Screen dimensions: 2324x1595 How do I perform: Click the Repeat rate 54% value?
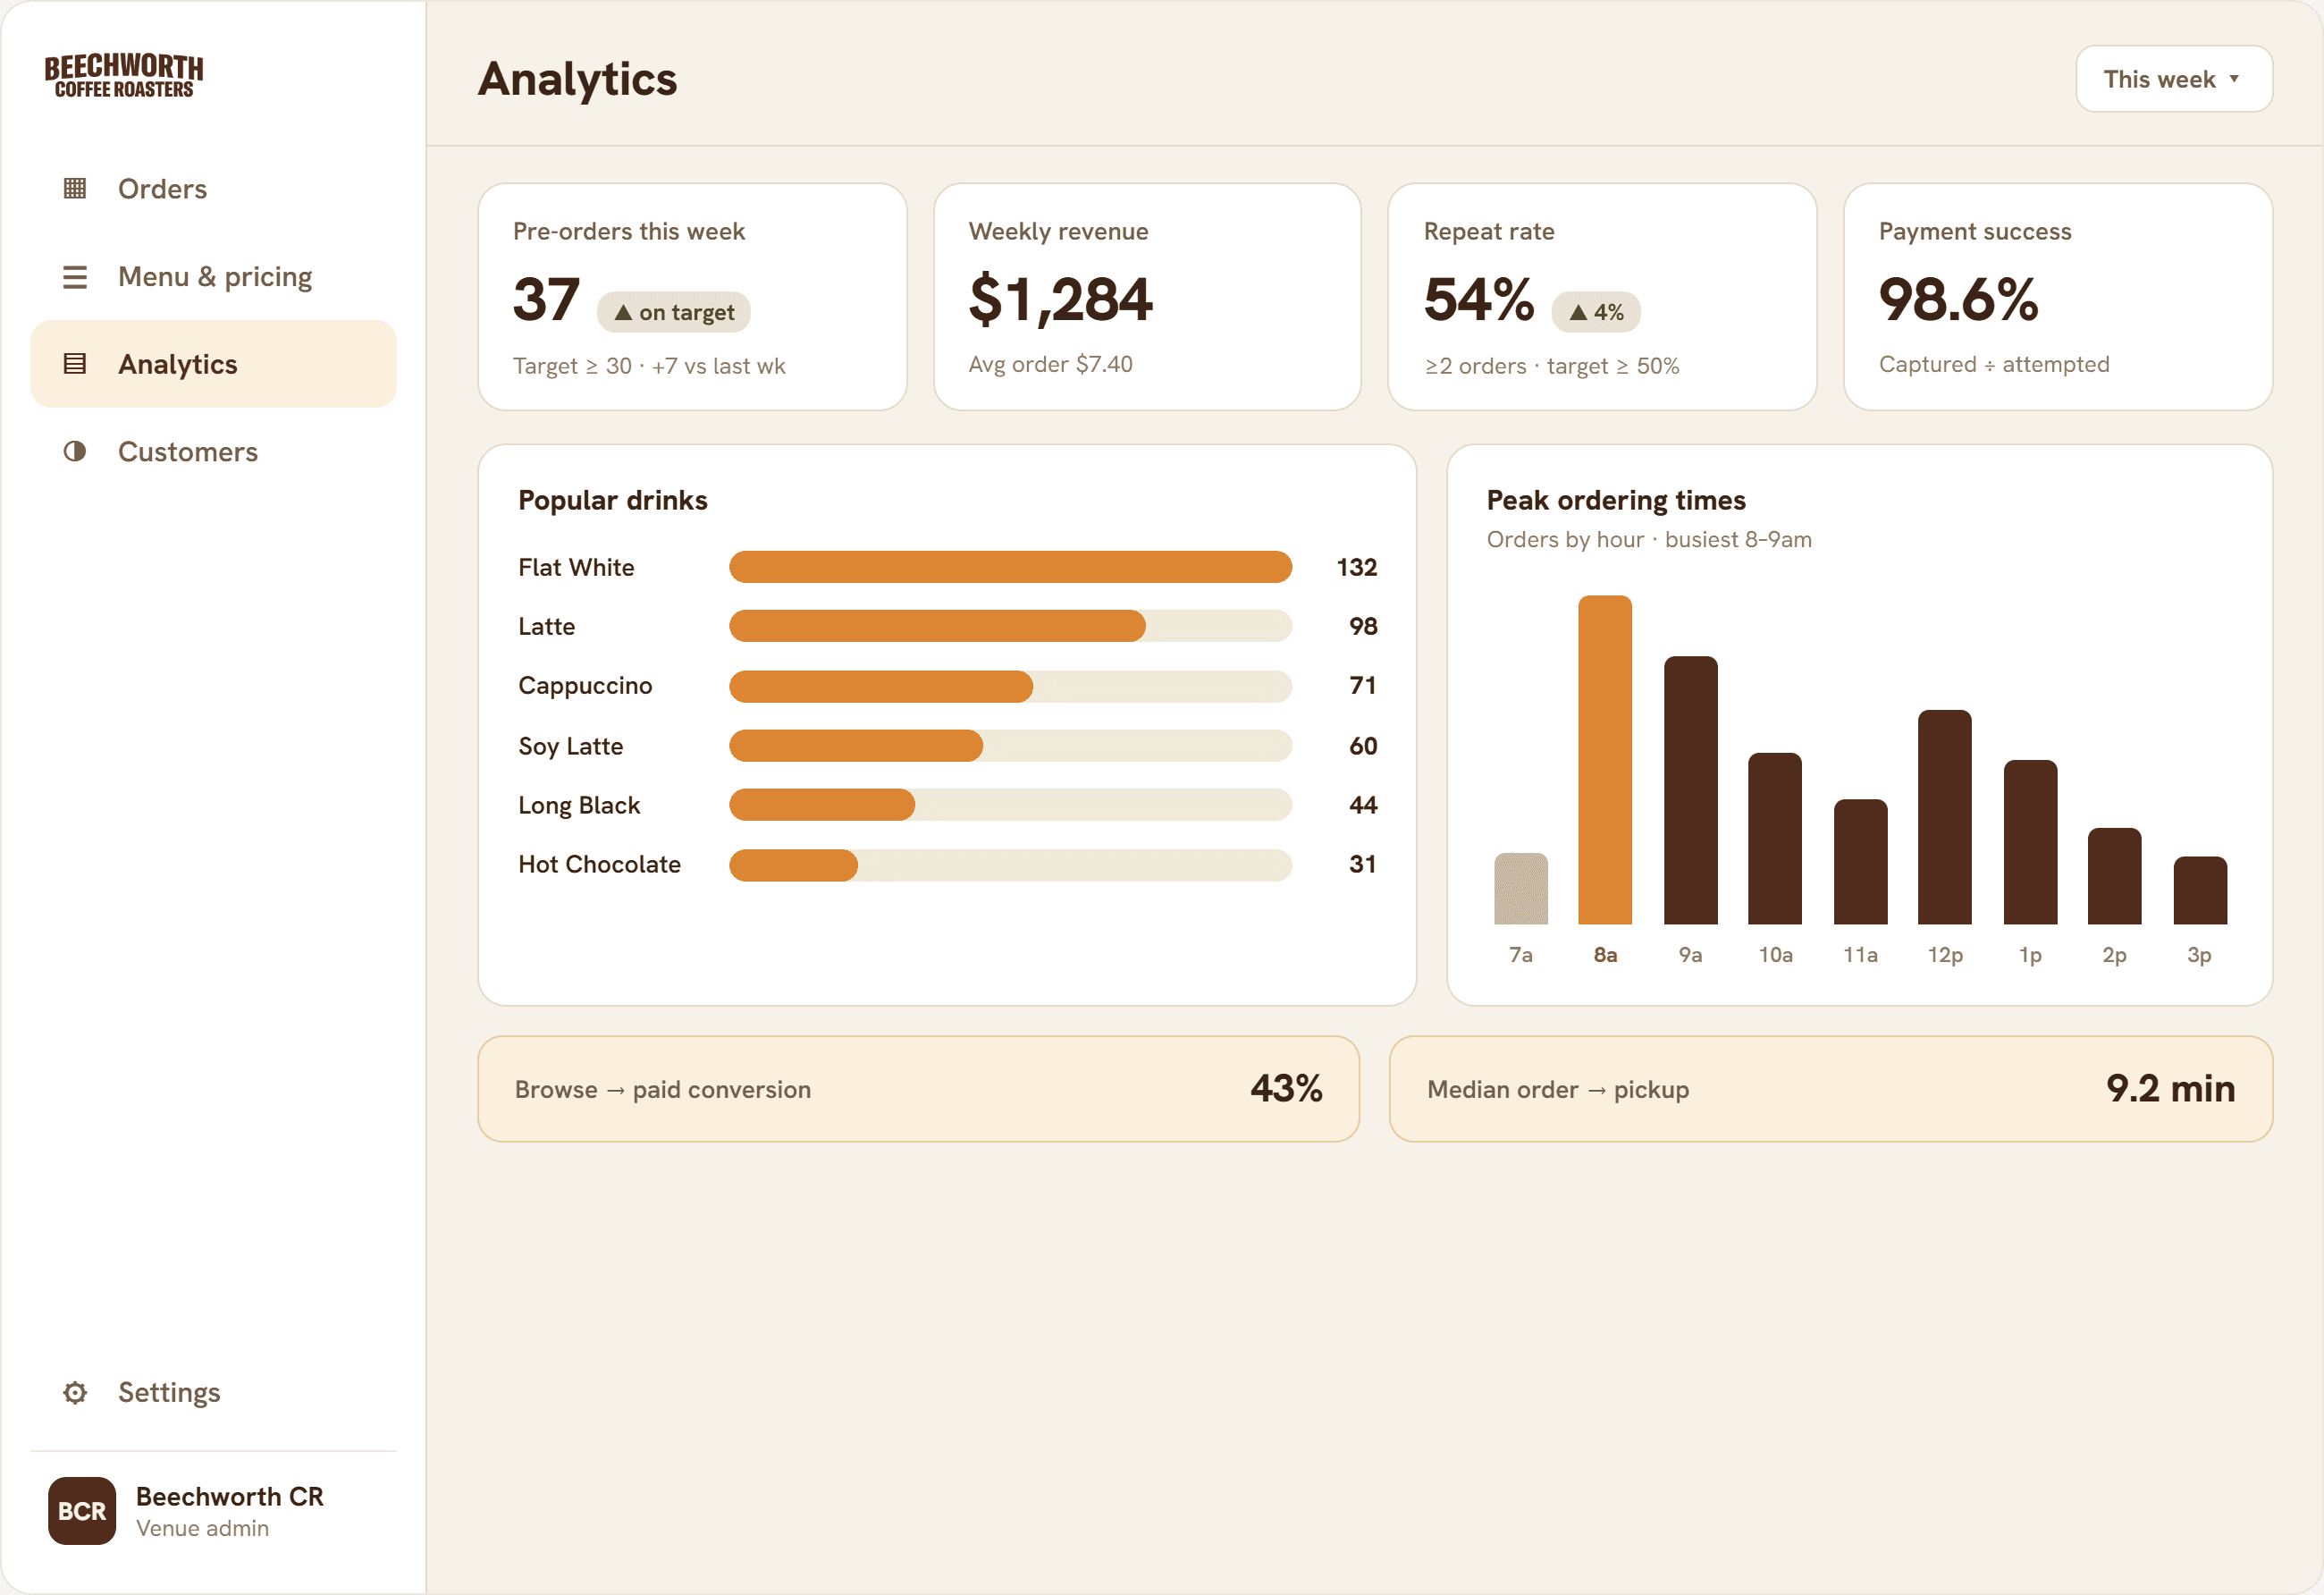pos(1478,299)
